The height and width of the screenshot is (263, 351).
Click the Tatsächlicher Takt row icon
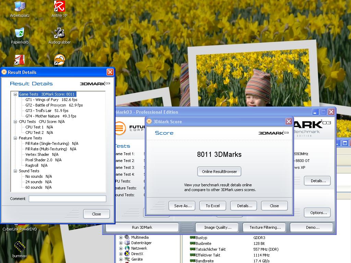click(x=193, y=249)
